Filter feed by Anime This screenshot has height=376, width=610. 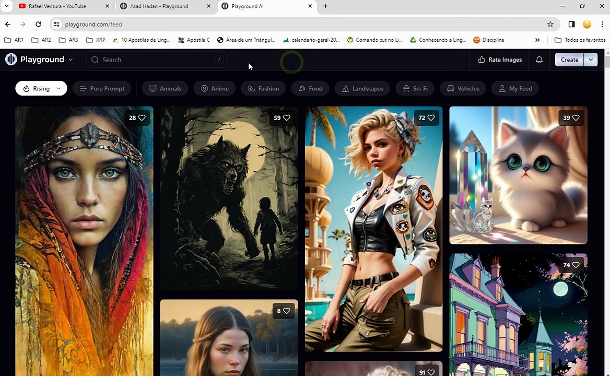(215, 88)
